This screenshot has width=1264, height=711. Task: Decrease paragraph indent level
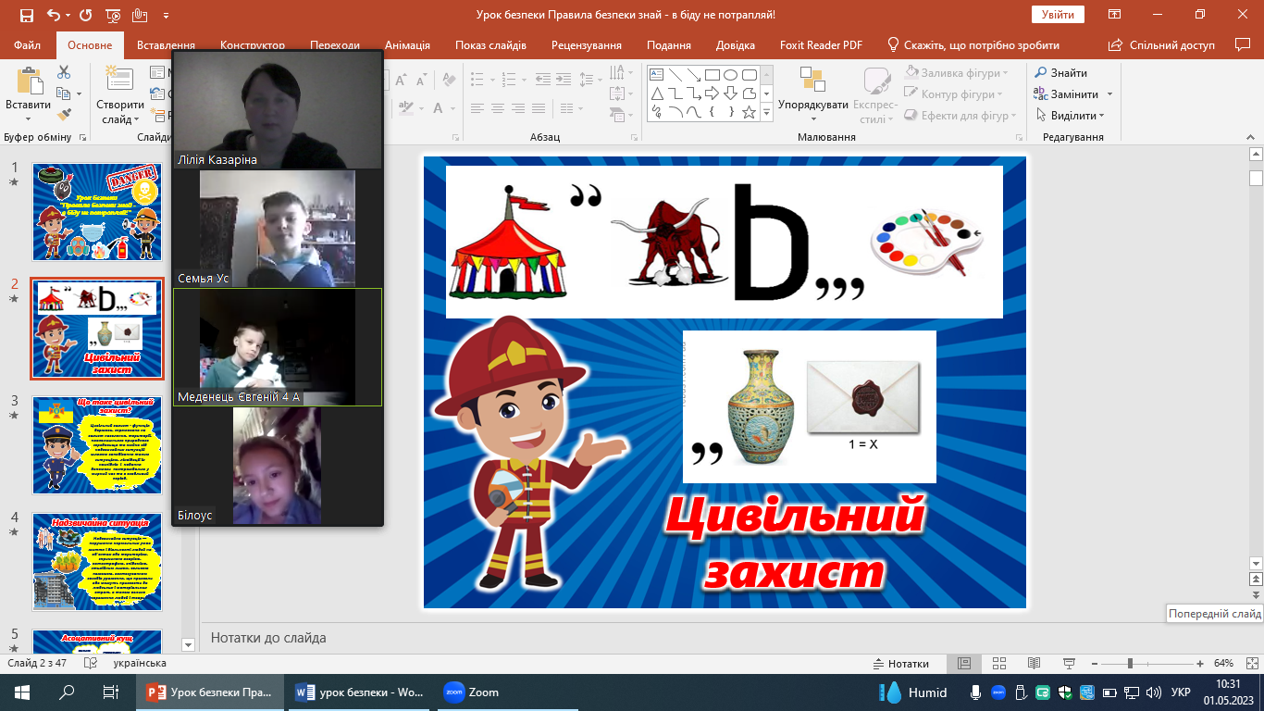coord(541,79)
